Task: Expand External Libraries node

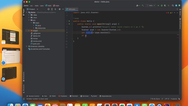Action: point(27,46)
